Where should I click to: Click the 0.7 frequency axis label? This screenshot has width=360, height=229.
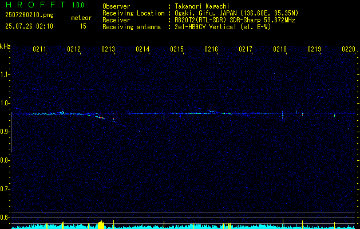[5, 189]
